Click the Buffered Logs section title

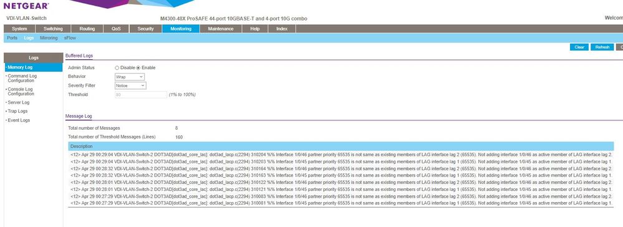pyautogui.click(x=79, y=56)
